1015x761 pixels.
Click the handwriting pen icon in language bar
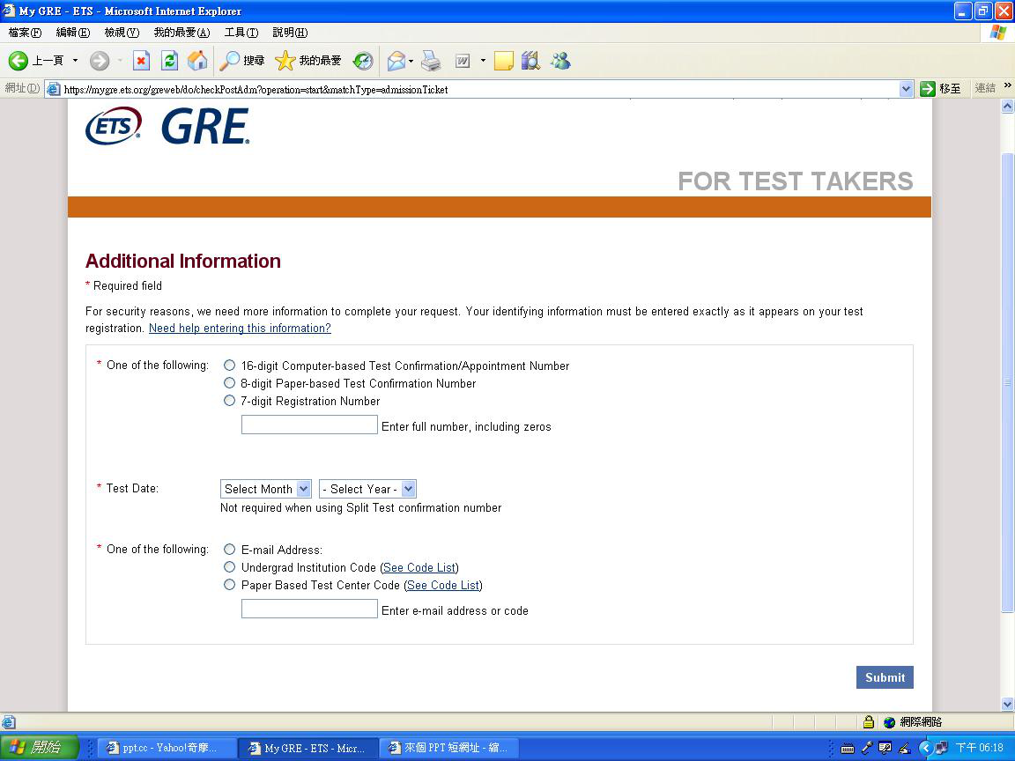tap(905, 748)
